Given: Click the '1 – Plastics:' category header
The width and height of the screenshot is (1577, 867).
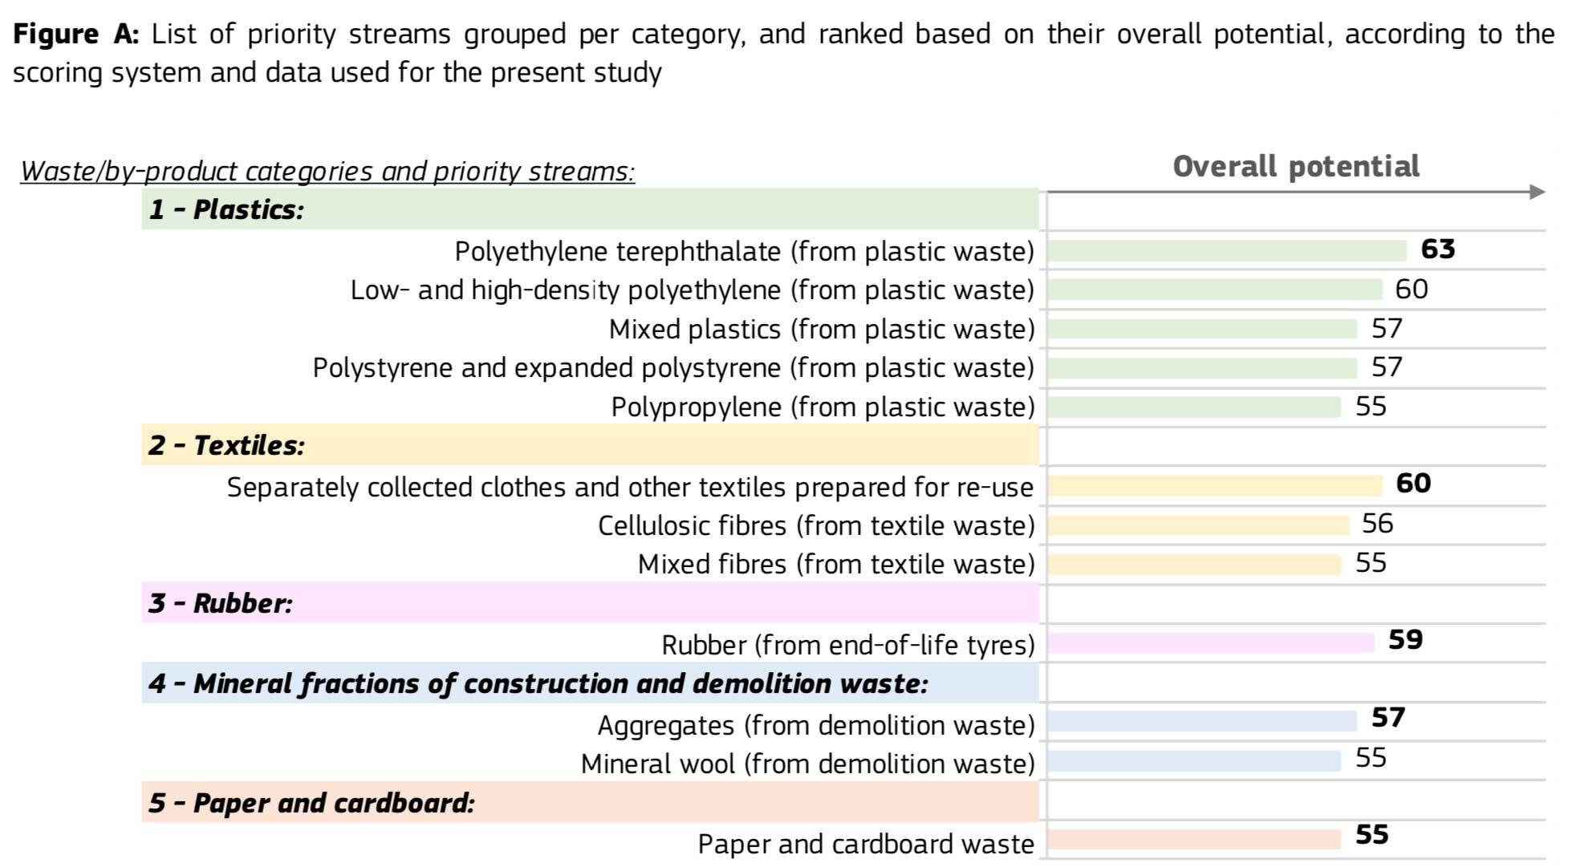Looking at the screenshot, I should tap(226, 210).
